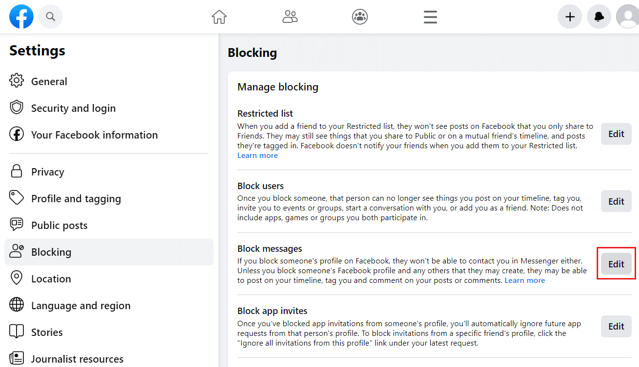Screen dimensions: 639x367
Task: Click the Privacy padlock icon
Action: 17,171
